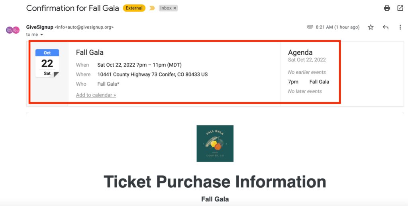408x206 pixels.
Task: Click the GiveSignup sender name
Action: [39, 27]
